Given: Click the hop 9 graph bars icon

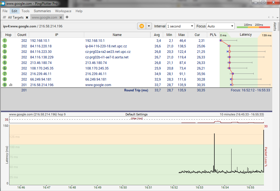Looking at the screenshot, I should point(11,85).
